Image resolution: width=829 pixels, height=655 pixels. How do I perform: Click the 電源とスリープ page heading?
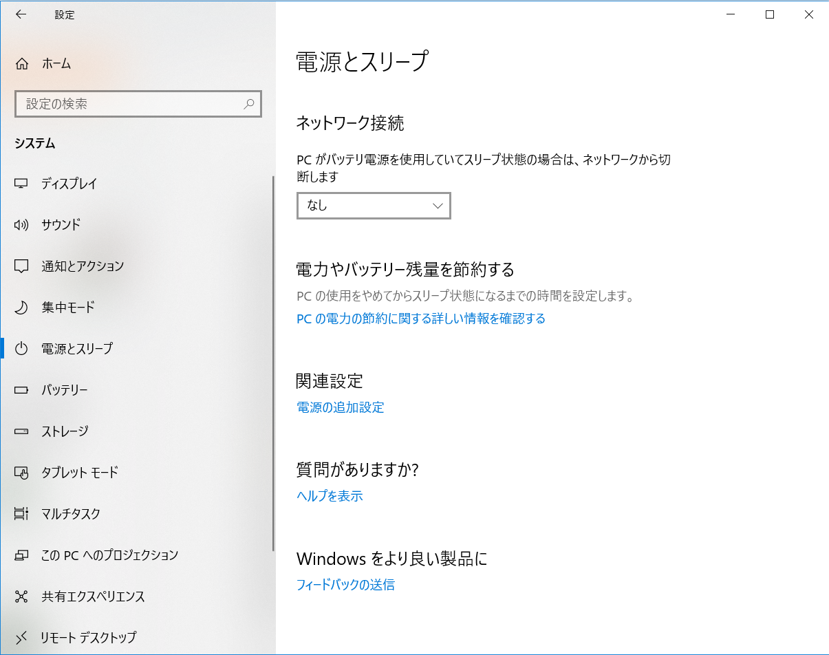tap(362, 61)
